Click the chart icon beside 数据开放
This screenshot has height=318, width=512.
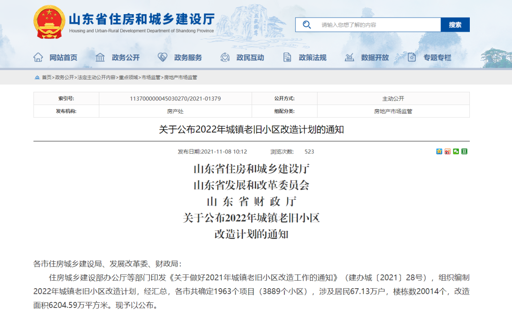click(349, 57)
